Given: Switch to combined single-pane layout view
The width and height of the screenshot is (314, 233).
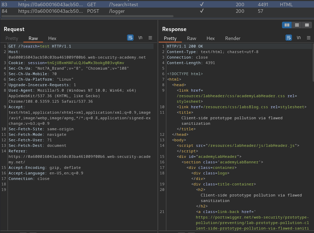Looking at the screenshot, I should pyautogui.click(x=307, y=25).
